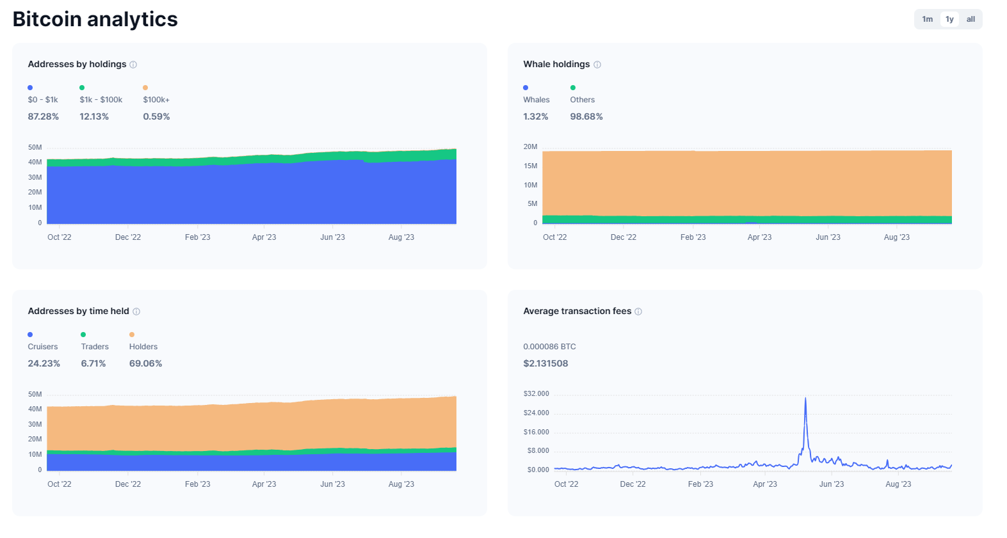Click the $2.131508 average fee value
Viewport: 1007px width, 538px height.
pyautogui.click(x=545, y=363)
